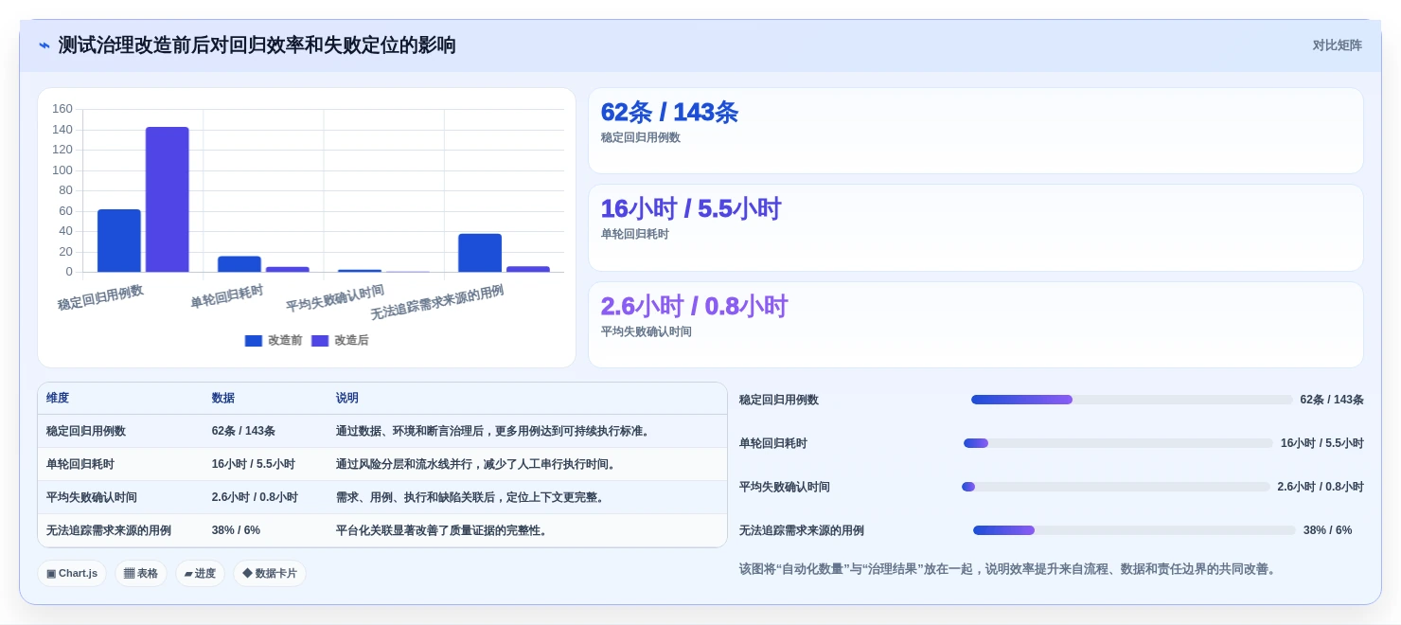Viewport: 1401px width, 625px height.
Task: Click the 进度 tag chip
Action: click(200, 573)
